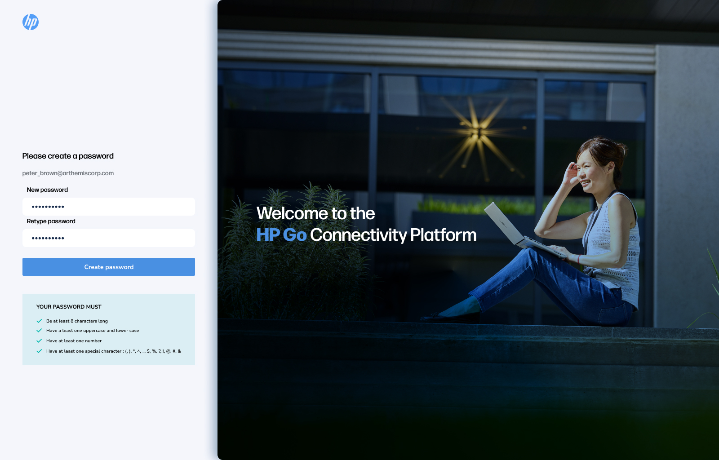The image size is (719, 460).
Task: Select the peter_brown@arthemiscorp.com email text
Action: (x=68, y=173)
